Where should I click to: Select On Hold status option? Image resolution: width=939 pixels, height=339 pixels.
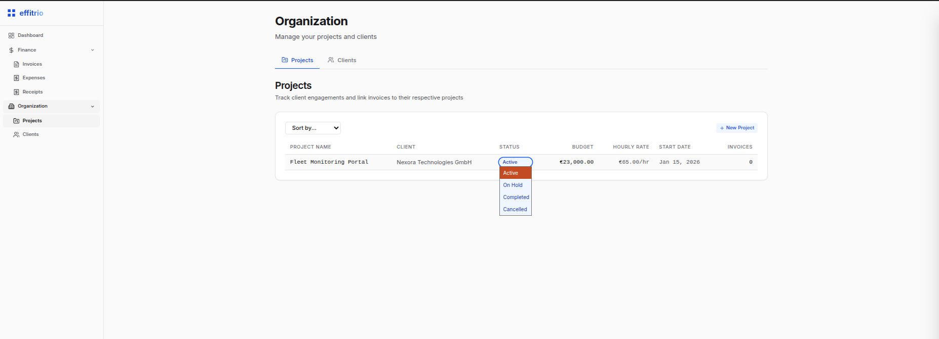516,185
